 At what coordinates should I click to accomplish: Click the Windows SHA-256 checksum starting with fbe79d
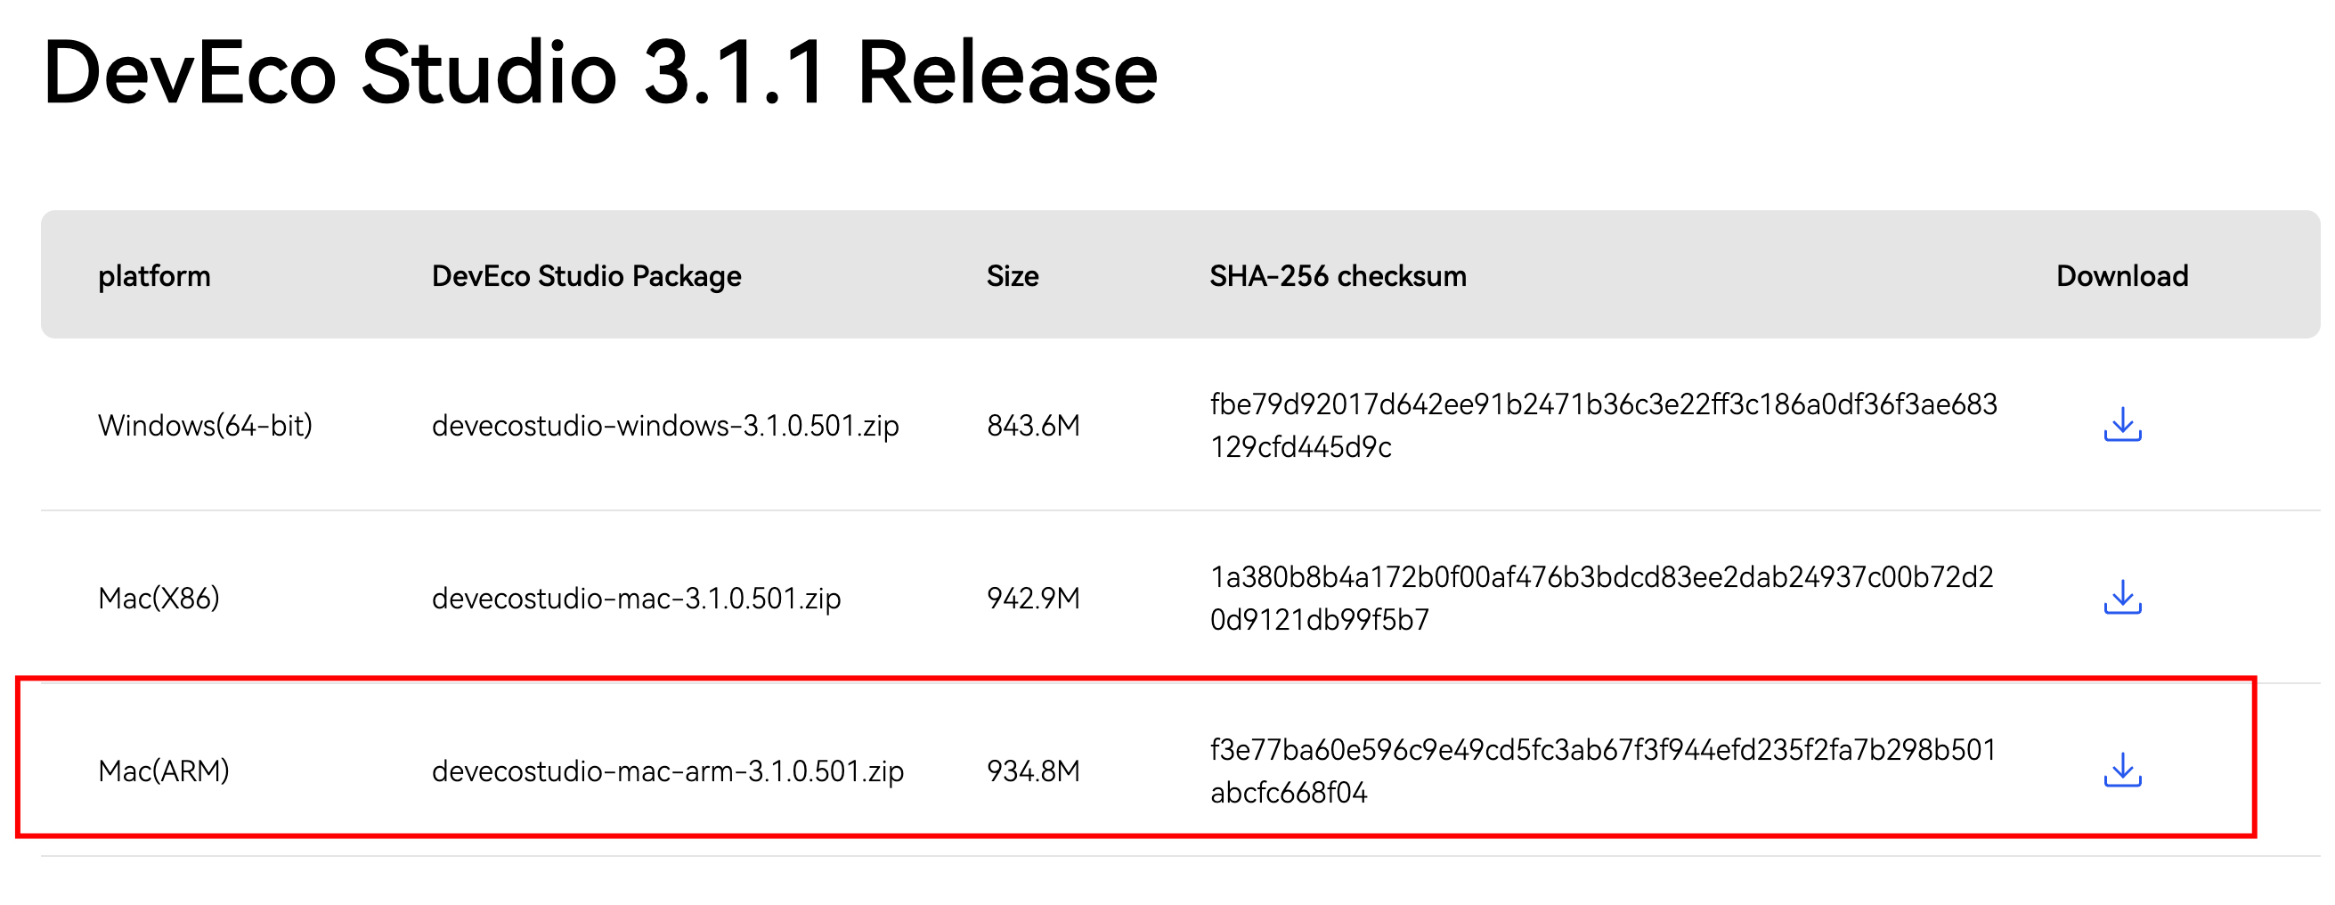(1604, 425)
